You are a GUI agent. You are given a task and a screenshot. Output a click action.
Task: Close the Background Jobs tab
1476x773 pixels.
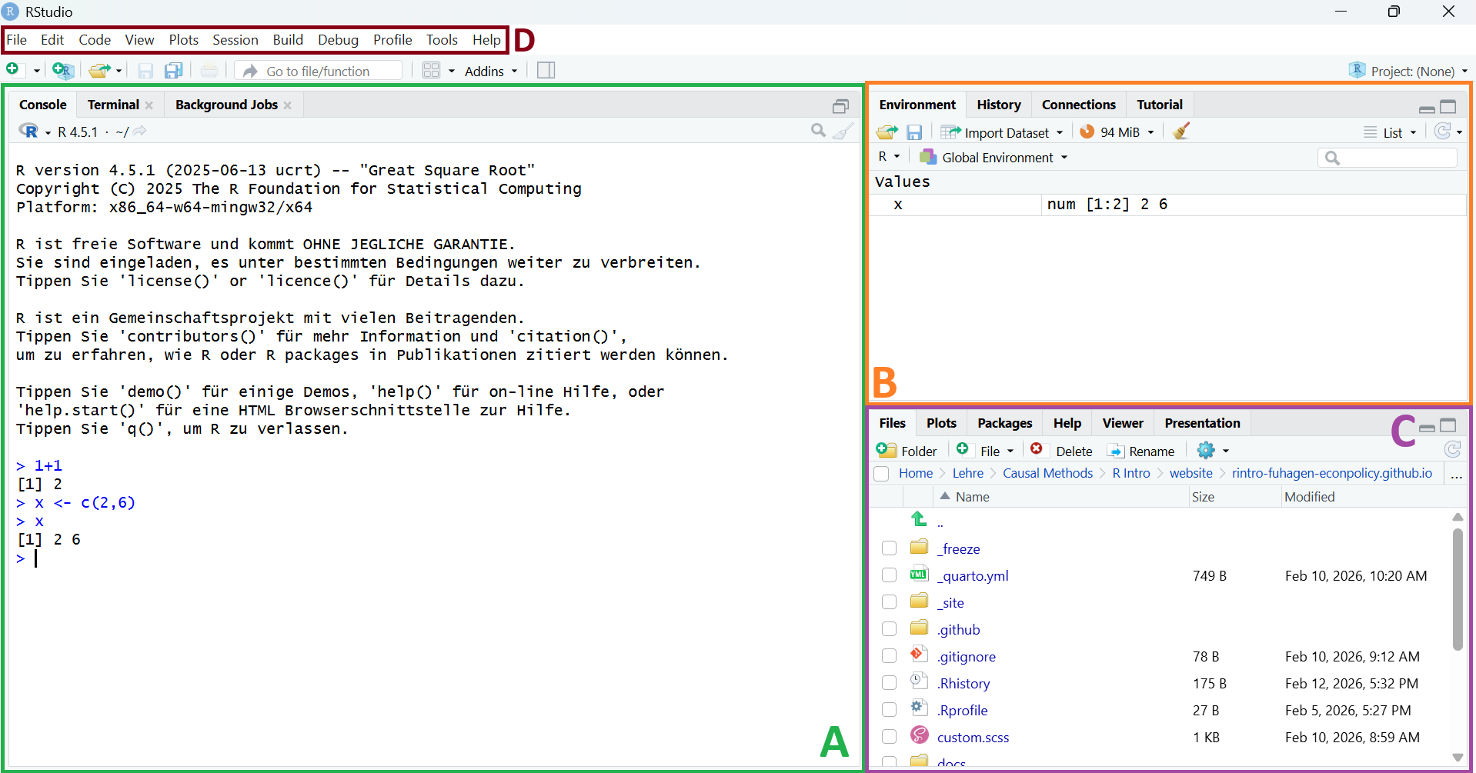(x=288, y=105)
